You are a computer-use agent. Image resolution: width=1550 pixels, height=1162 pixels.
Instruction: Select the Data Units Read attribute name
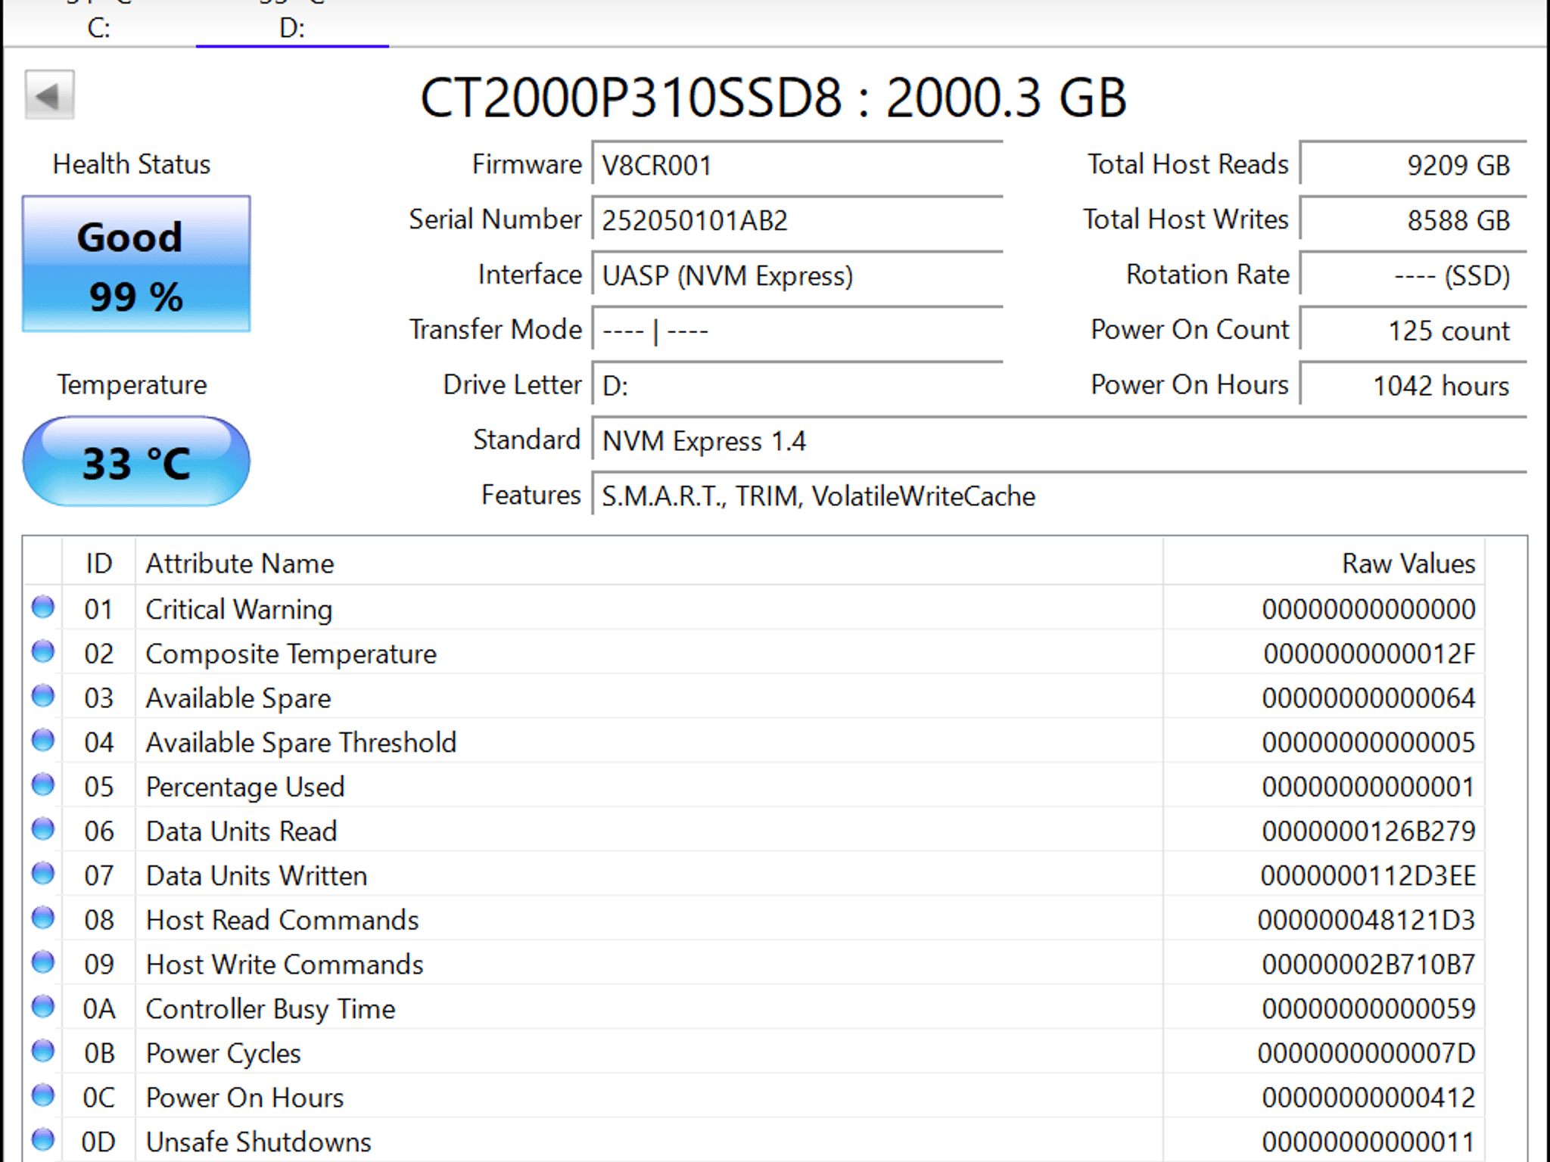point(241,831)
